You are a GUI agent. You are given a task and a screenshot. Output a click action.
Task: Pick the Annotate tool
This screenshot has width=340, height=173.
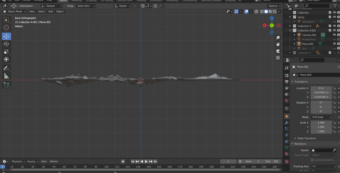[x=6, y=68]
